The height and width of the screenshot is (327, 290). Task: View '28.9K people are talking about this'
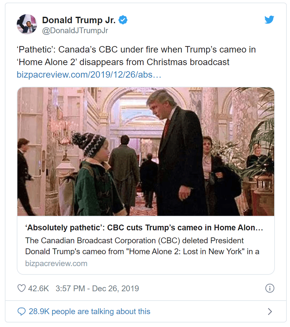point(89,312)
